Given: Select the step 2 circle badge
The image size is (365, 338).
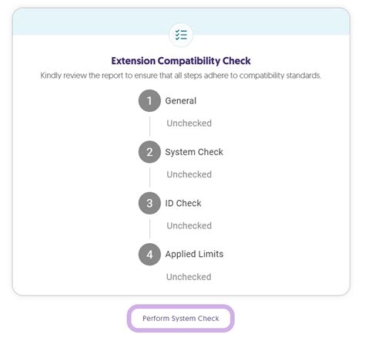Looking at the screenshot, I should pos(149,152).
